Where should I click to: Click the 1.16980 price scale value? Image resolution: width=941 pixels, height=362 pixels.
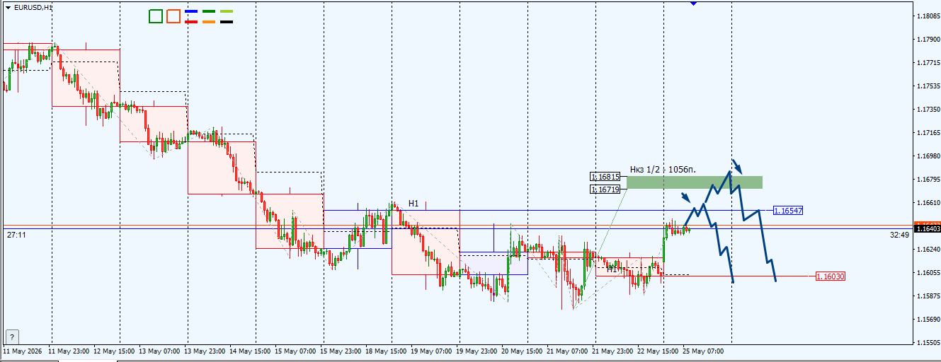pos(928,156)
